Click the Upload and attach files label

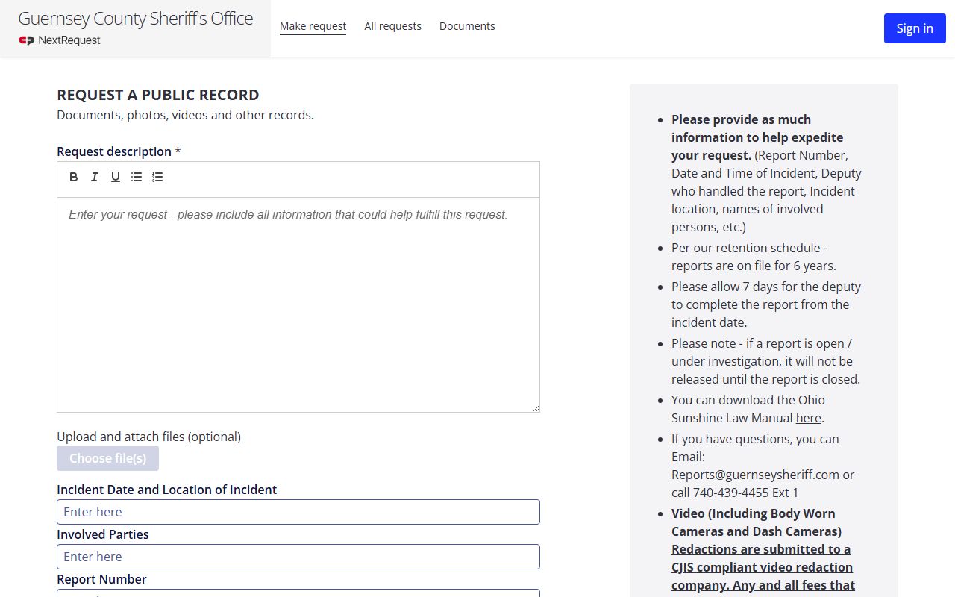click(148, 437)
